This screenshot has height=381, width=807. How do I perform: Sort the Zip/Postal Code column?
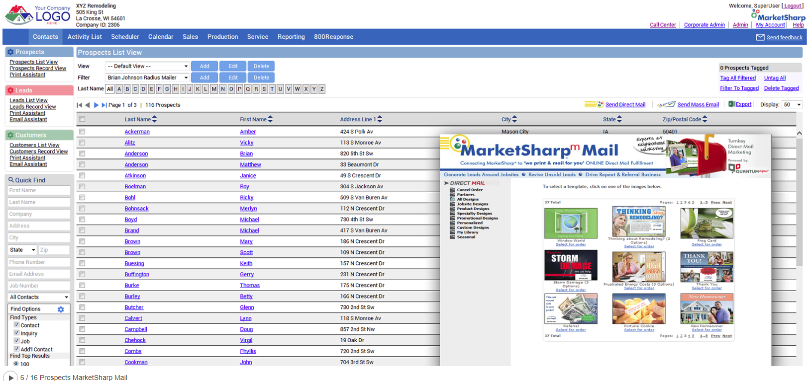[x=705, y=119]
